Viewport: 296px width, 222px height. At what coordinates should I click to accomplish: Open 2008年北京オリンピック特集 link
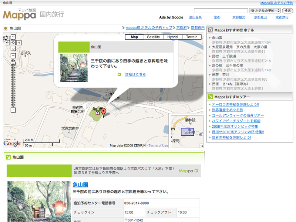tap(235, 126)
